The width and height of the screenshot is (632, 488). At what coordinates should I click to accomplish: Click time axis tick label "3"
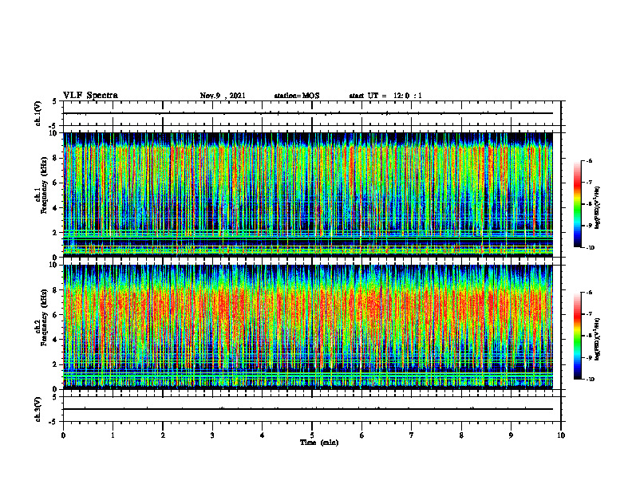pos(212,435)
